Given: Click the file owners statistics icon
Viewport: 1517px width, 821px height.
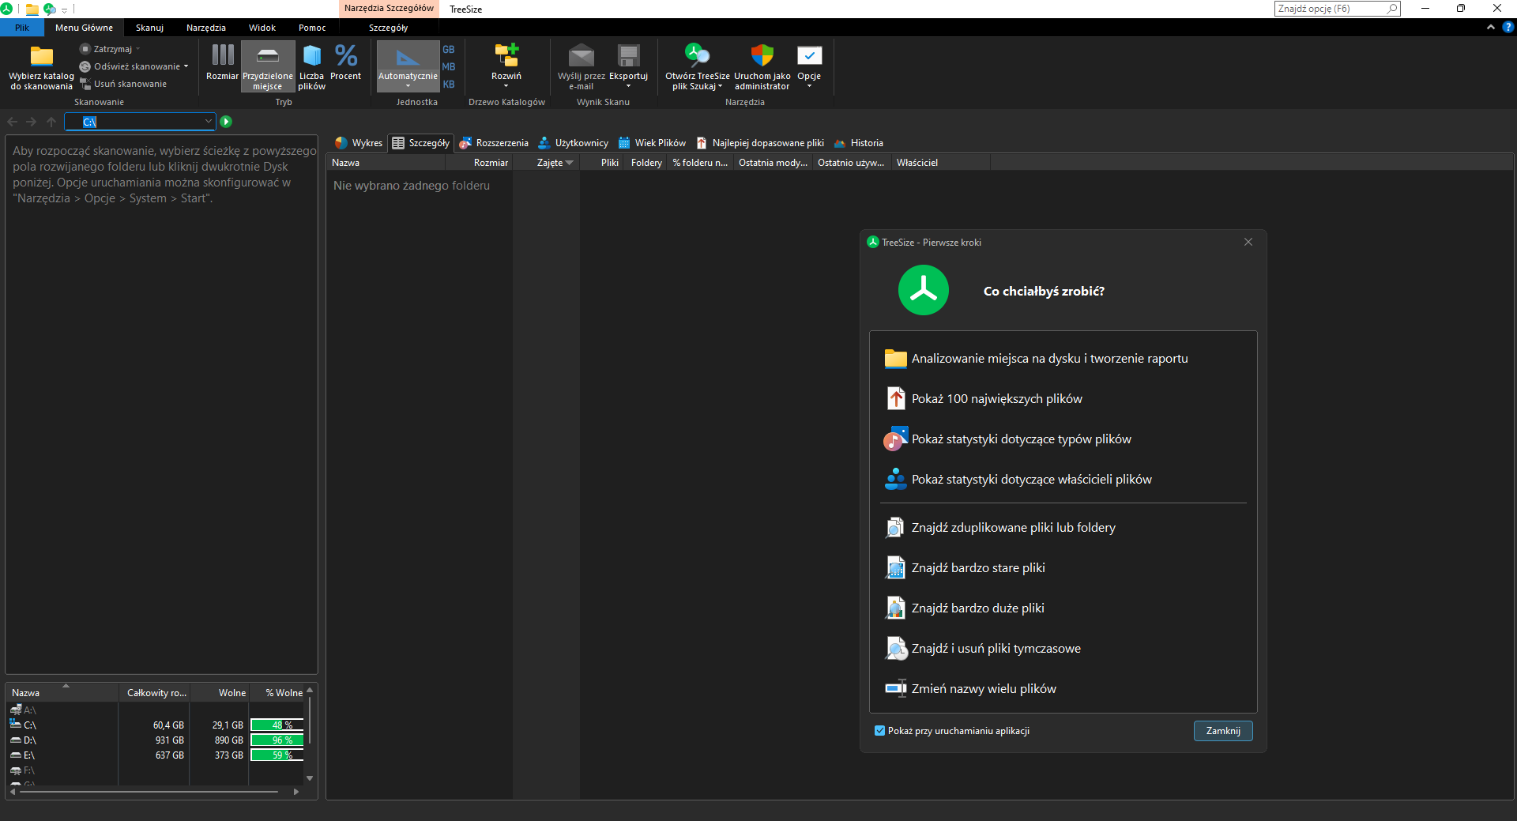Looking at the screenshot, I should [895, 479].
